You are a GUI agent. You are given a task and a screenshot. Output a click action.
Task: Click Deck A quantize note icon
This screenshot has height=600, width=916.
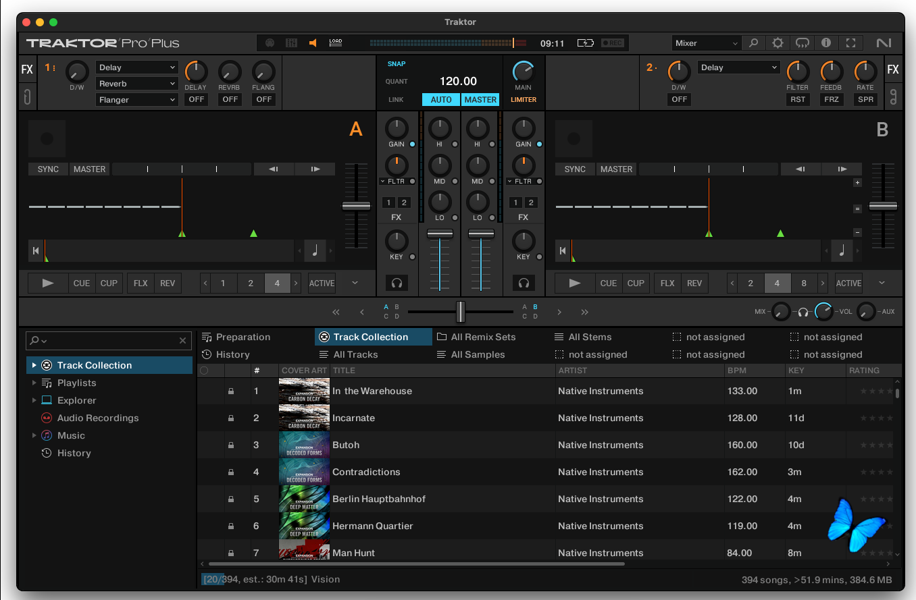(315, 251)
